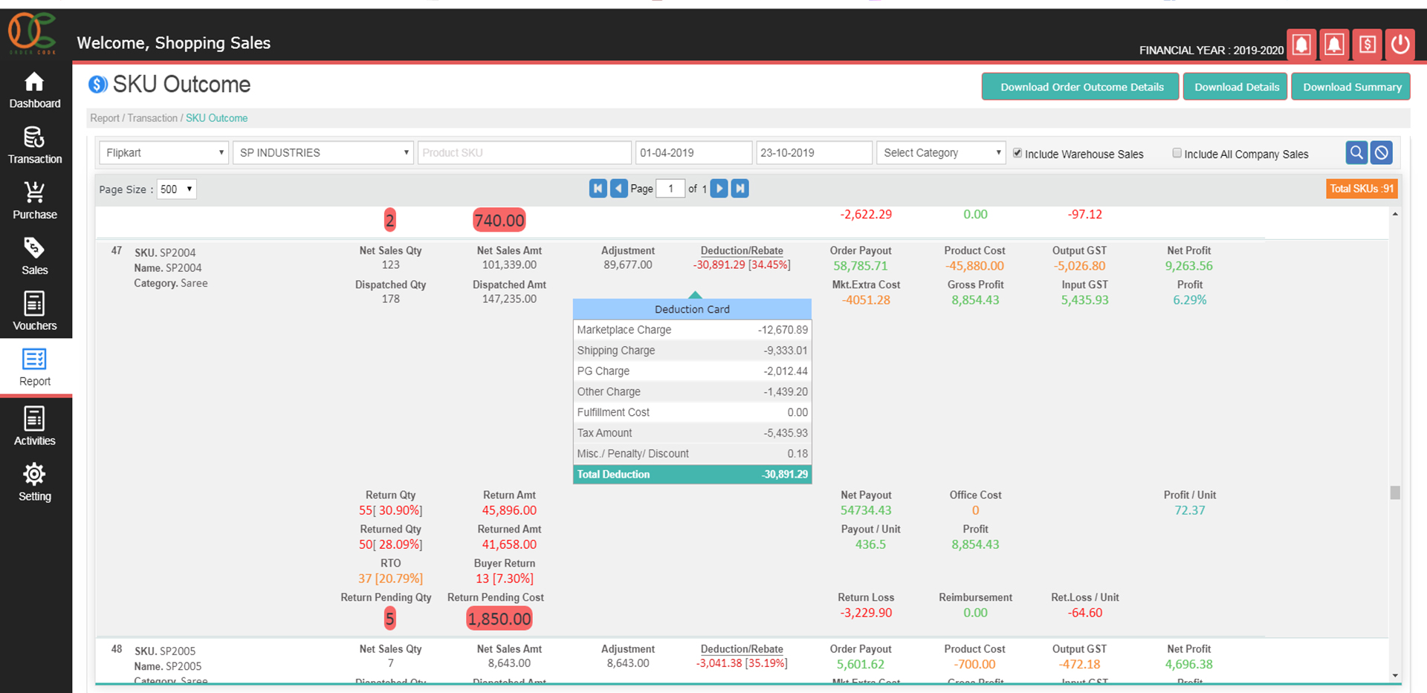Enable Include All Company Sales checkbox
Viewport: 1427px width, 693px height.
coord(1177,153)
